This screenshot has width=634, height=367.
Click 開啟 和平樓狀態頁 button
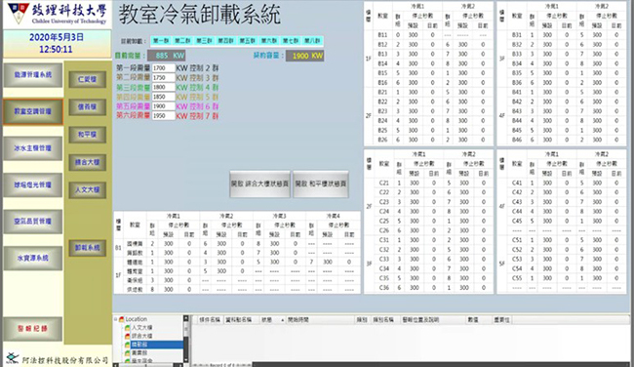coord(321,183)
